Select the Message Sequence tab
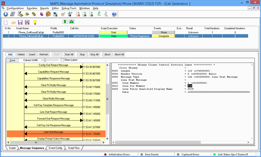This screenshot has height=157, width=261. [x=32, y=148]
